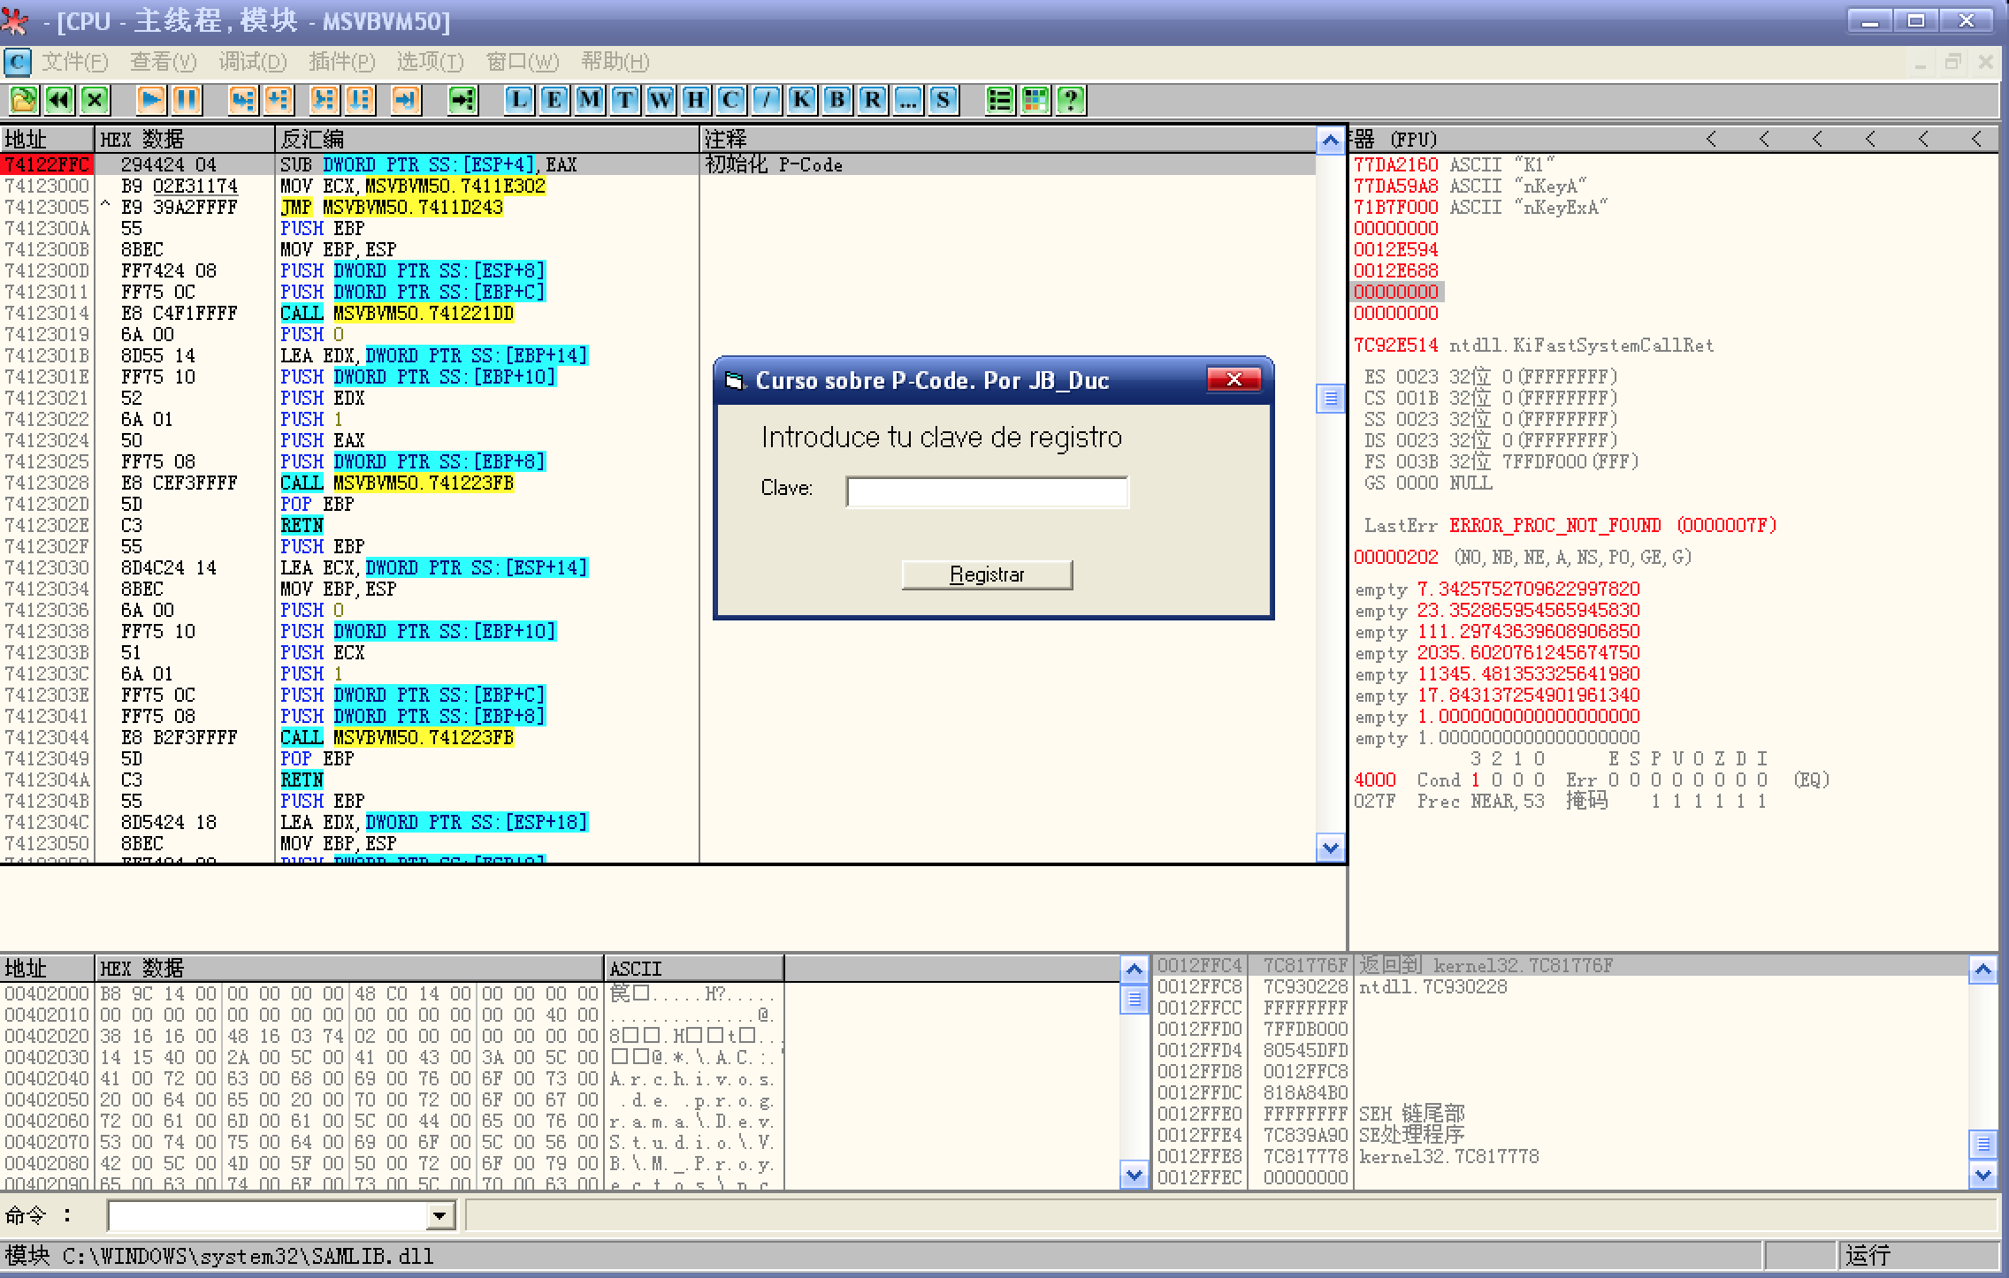Open the Log window L icon
The height and width of the screenshot is (1278, 2009).
pyautogui.click(x=519, y=100)
